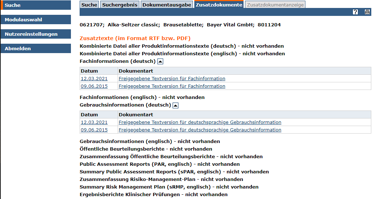Screen dimensions: 372x199
Task: Open 09.06.2015 Freigegebene Textversion für Fachinformation
Action: [x=172, y=86]
